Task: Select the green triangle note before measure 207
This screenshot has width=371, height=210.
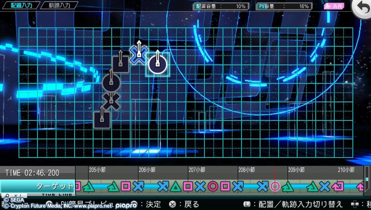Action: point(175,186)
